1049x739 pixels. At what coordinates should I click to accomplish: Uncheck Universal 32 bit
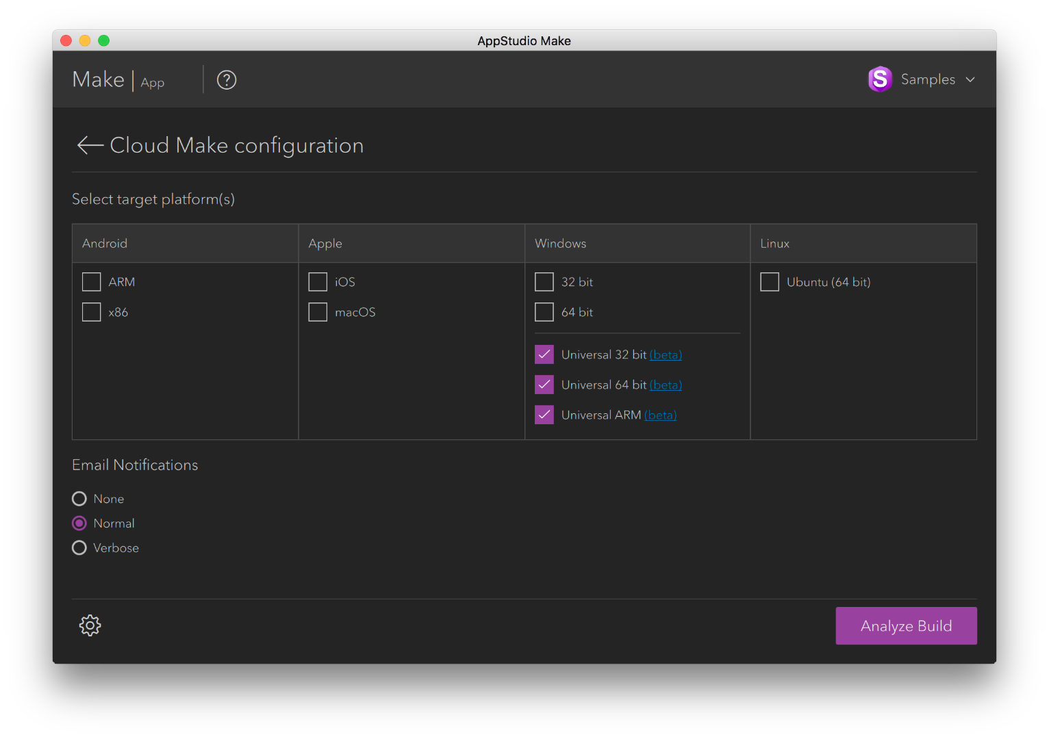544,354
